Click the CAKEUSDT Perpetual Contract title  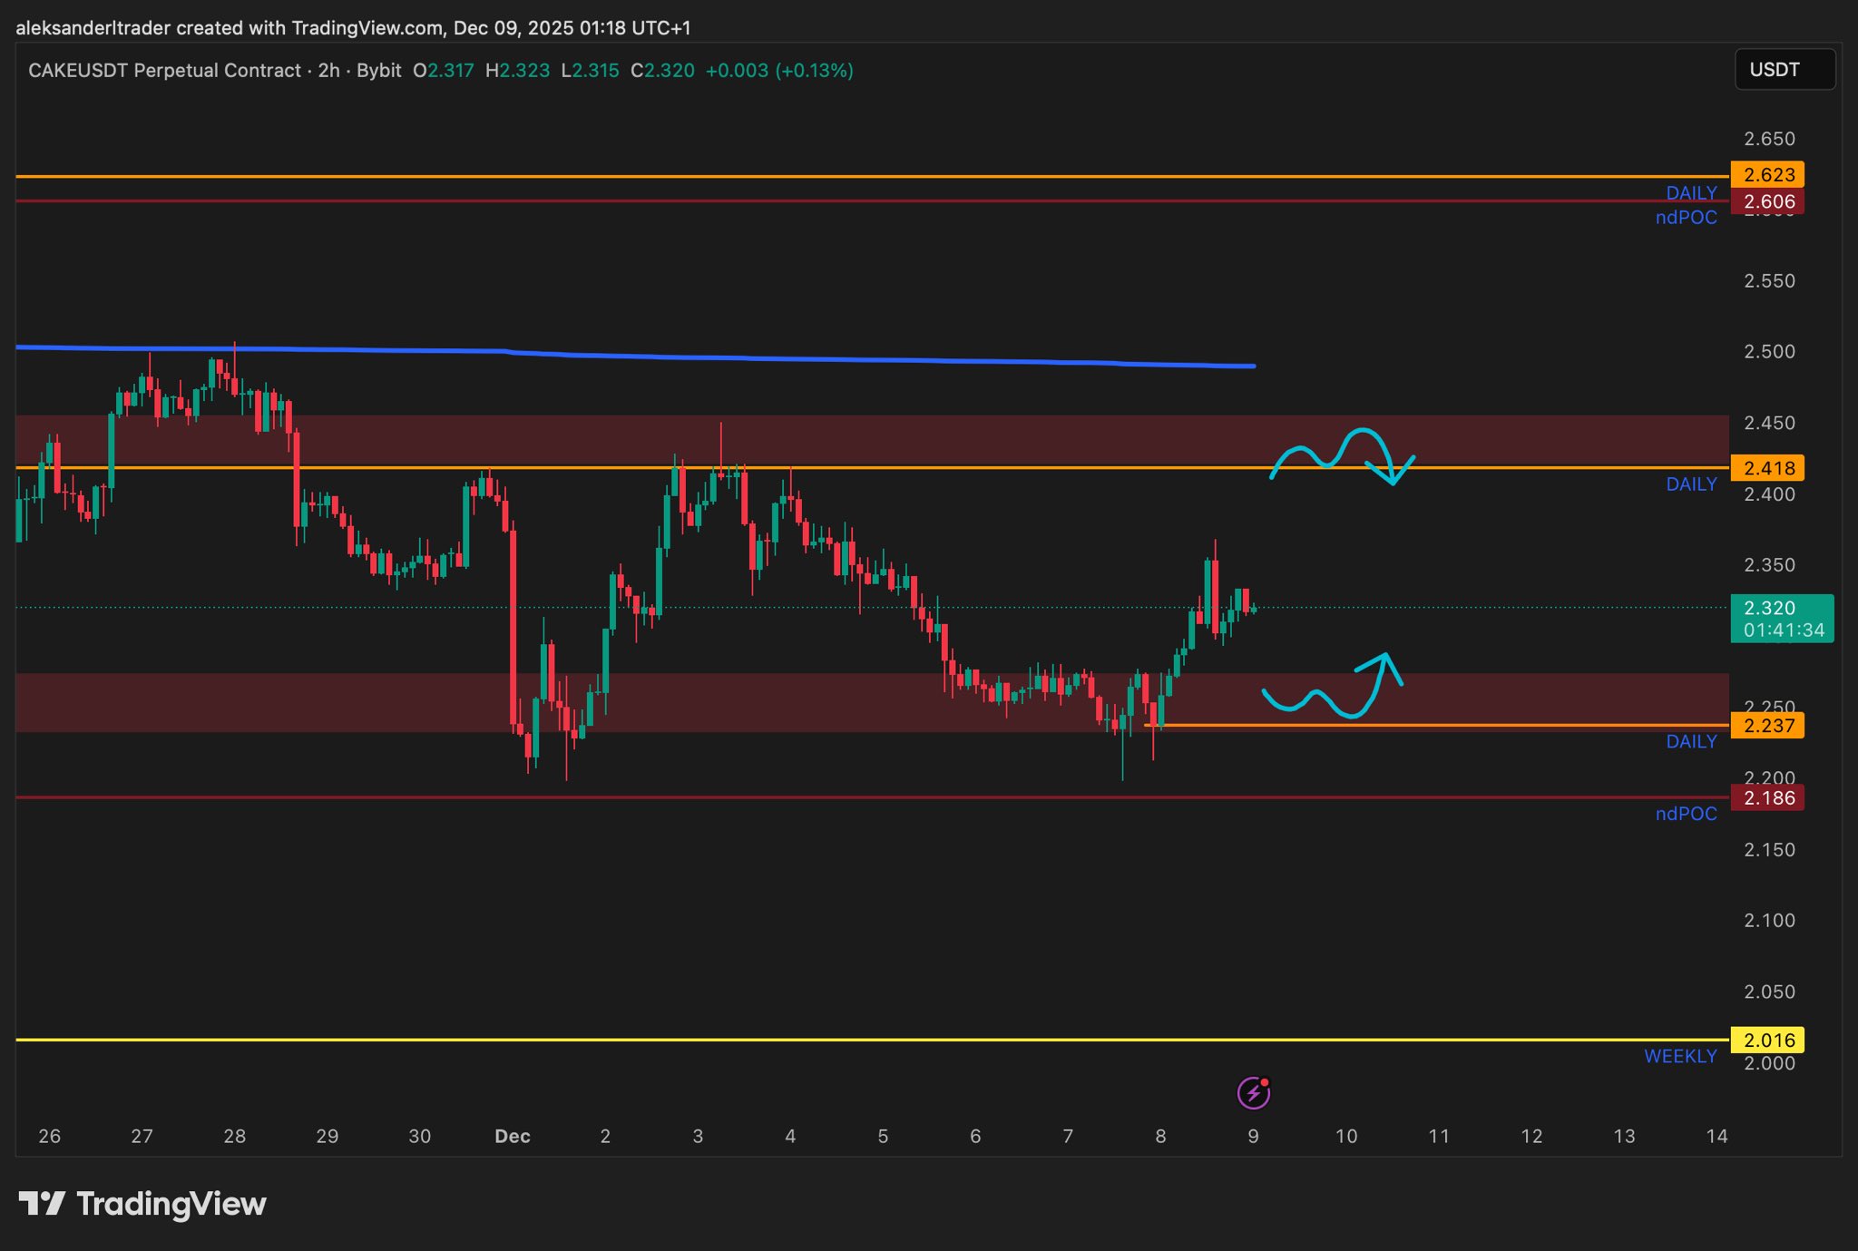[x=164, y=71]
